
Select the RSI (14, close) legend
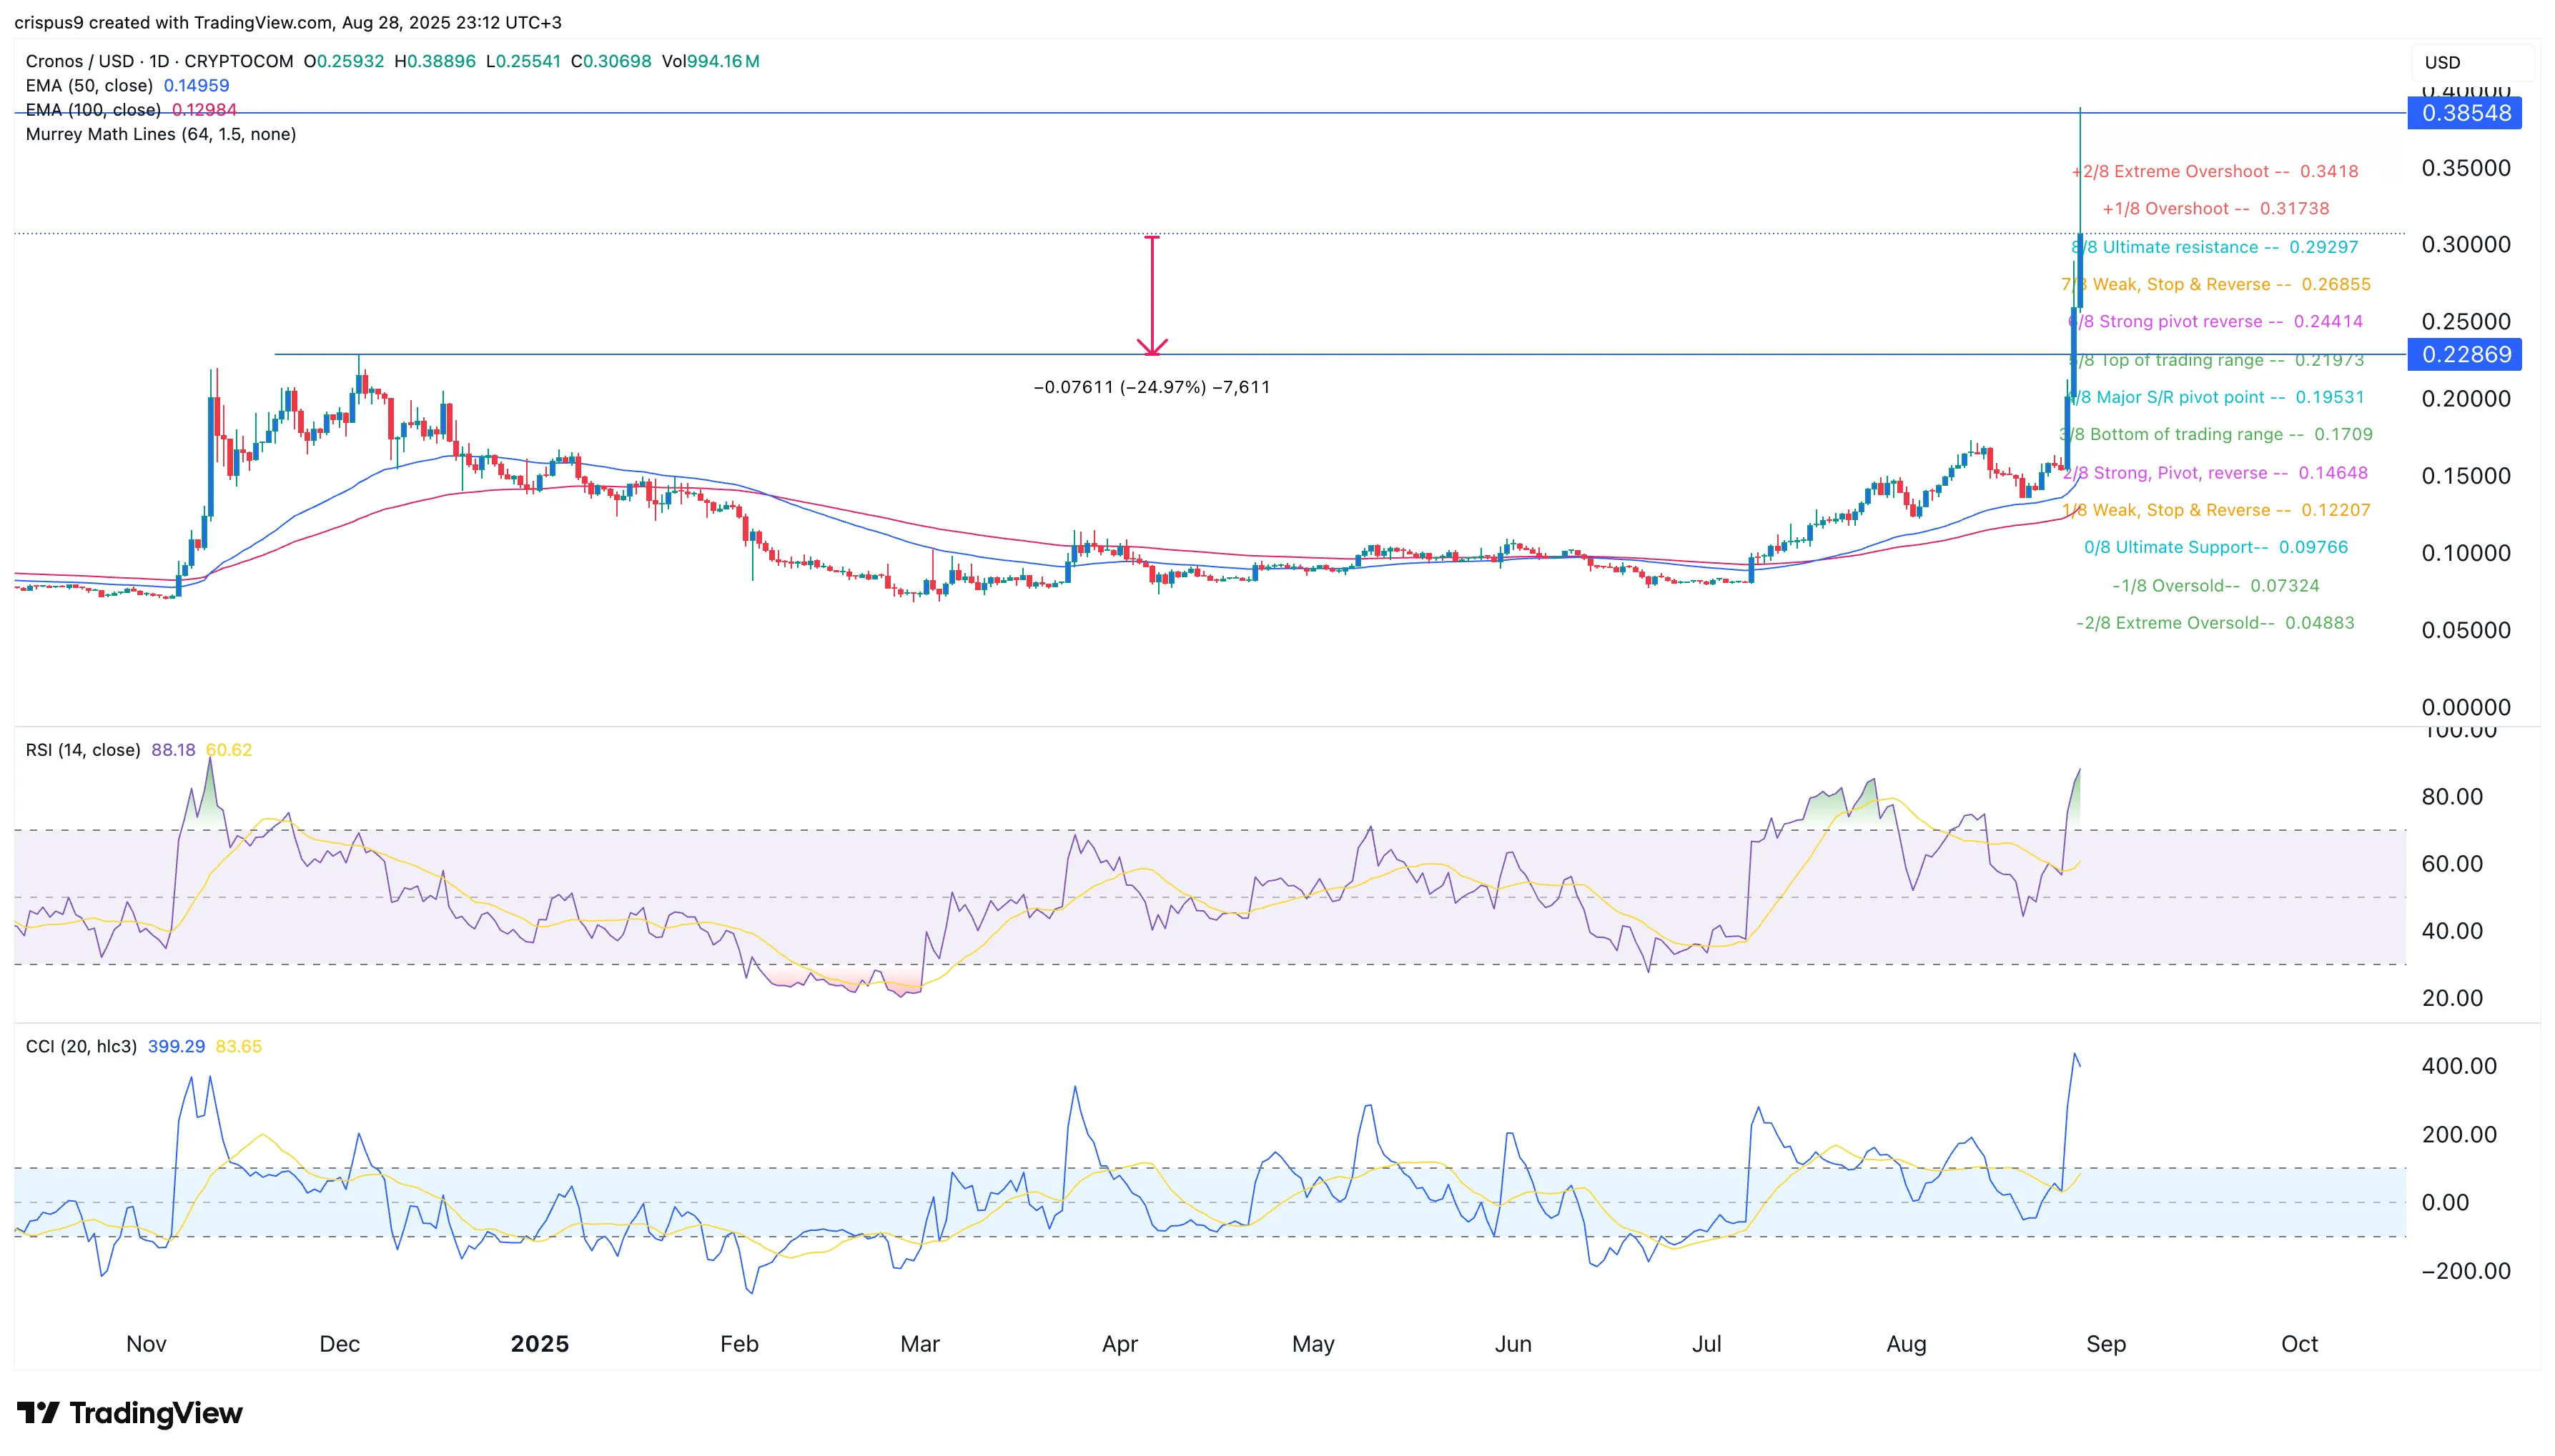click(138, 750)
